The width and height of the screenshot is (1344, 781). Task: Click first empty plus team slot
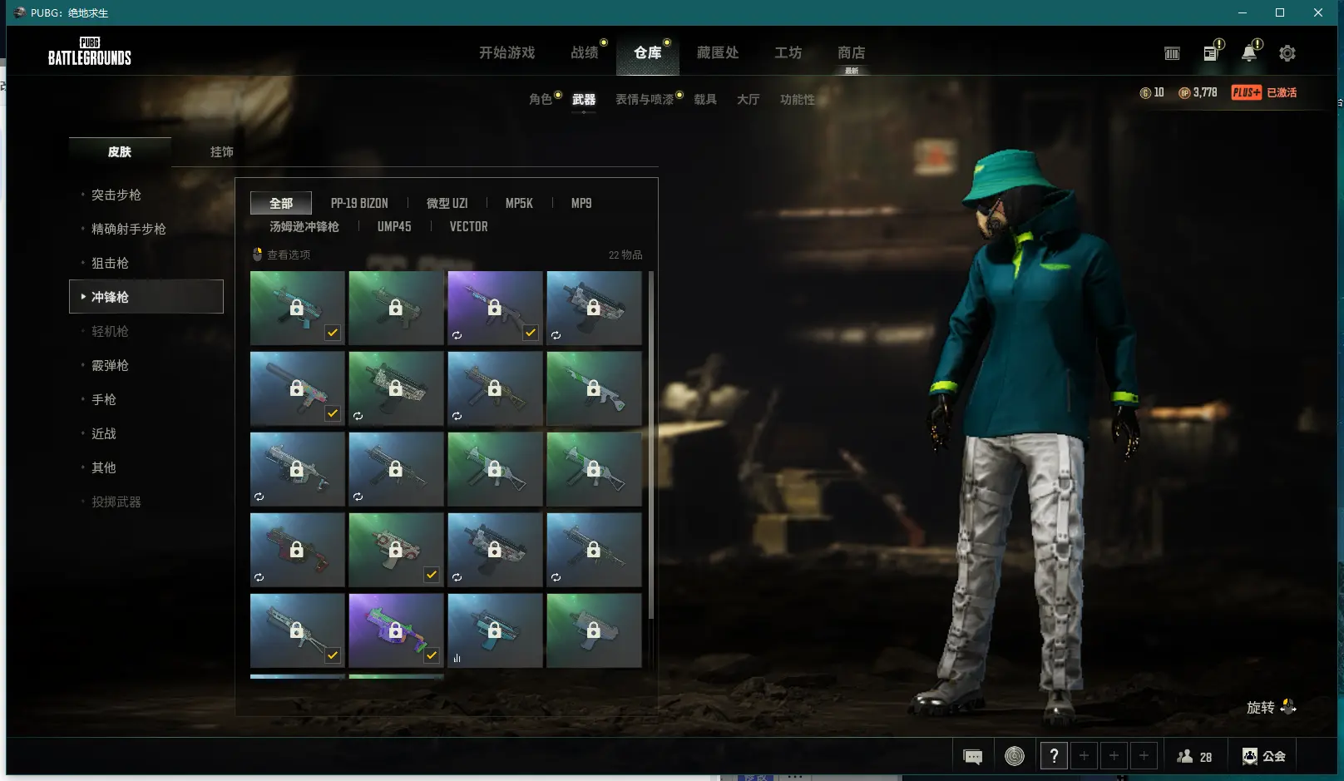1084,756
